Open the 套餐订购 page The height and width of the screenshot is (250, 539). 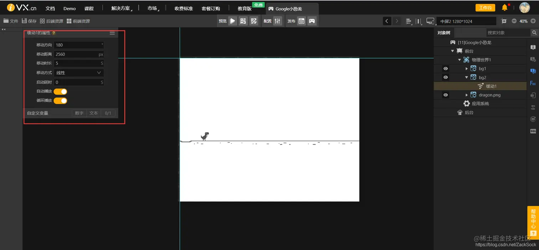pos(211,9)
